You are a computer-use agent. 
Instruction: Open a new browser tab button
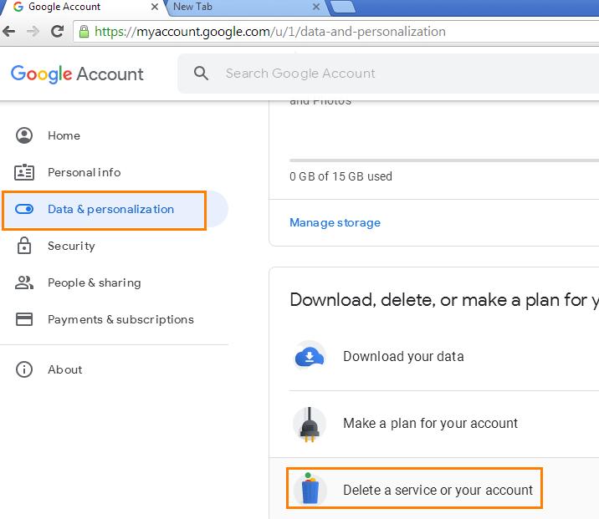[343, 7]
